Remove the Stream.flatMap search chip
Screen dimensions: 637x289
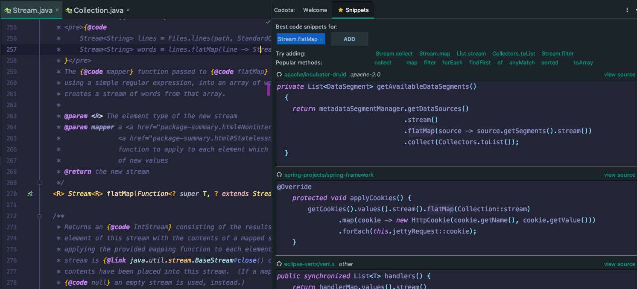coord(321,39)
